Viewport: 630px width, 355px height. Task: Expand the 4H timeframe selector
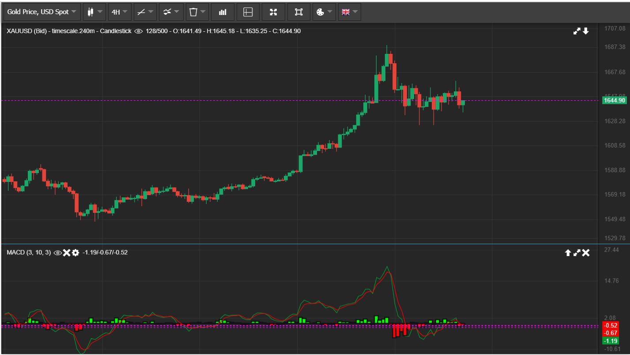point(120,12)
